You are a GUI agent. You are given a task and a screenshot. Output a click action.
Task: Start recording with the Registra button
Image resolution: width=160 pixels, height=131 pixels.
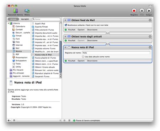(x=134, y=11)
